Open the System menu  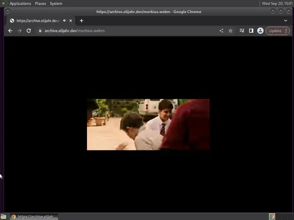[x=56, y=3]
